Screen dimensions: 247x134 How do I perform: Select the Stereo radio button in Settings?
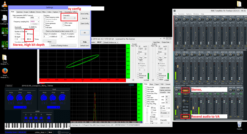click(28, 34)
